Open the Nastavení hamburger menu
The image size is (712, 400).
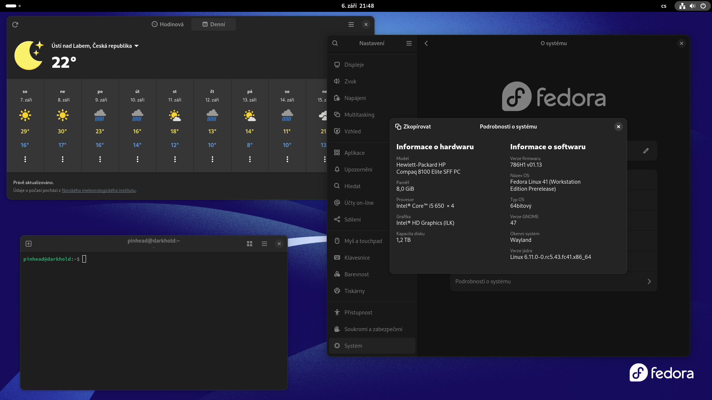coord(409,43)
